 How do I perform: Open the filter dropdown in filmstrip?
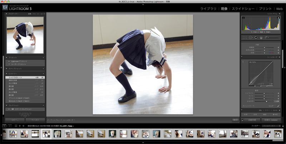click(x=271, y=126)
